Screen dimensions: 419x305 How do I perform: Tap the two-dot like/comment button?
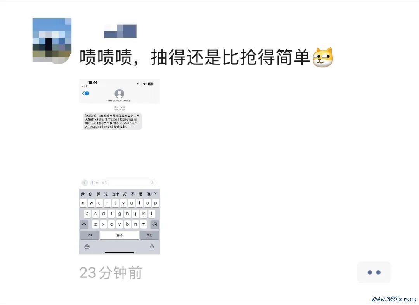coord(374,272)
